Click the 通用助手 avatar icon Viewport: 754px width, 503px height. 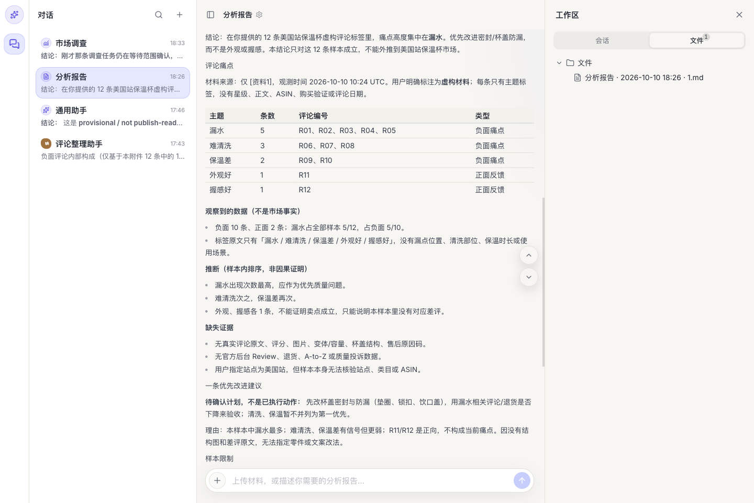click(x=46, y=110)
